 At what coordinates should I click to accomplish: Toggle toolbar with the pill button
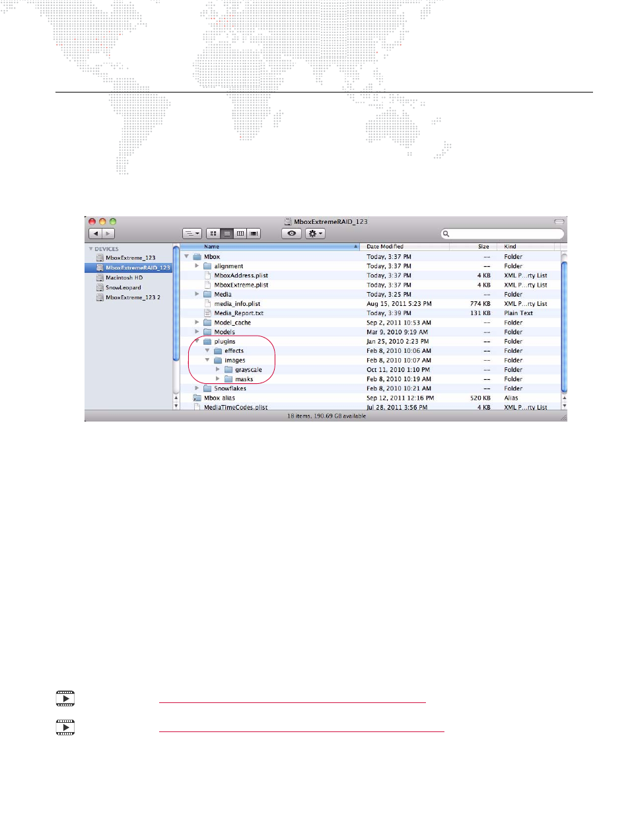click(559, 221)
